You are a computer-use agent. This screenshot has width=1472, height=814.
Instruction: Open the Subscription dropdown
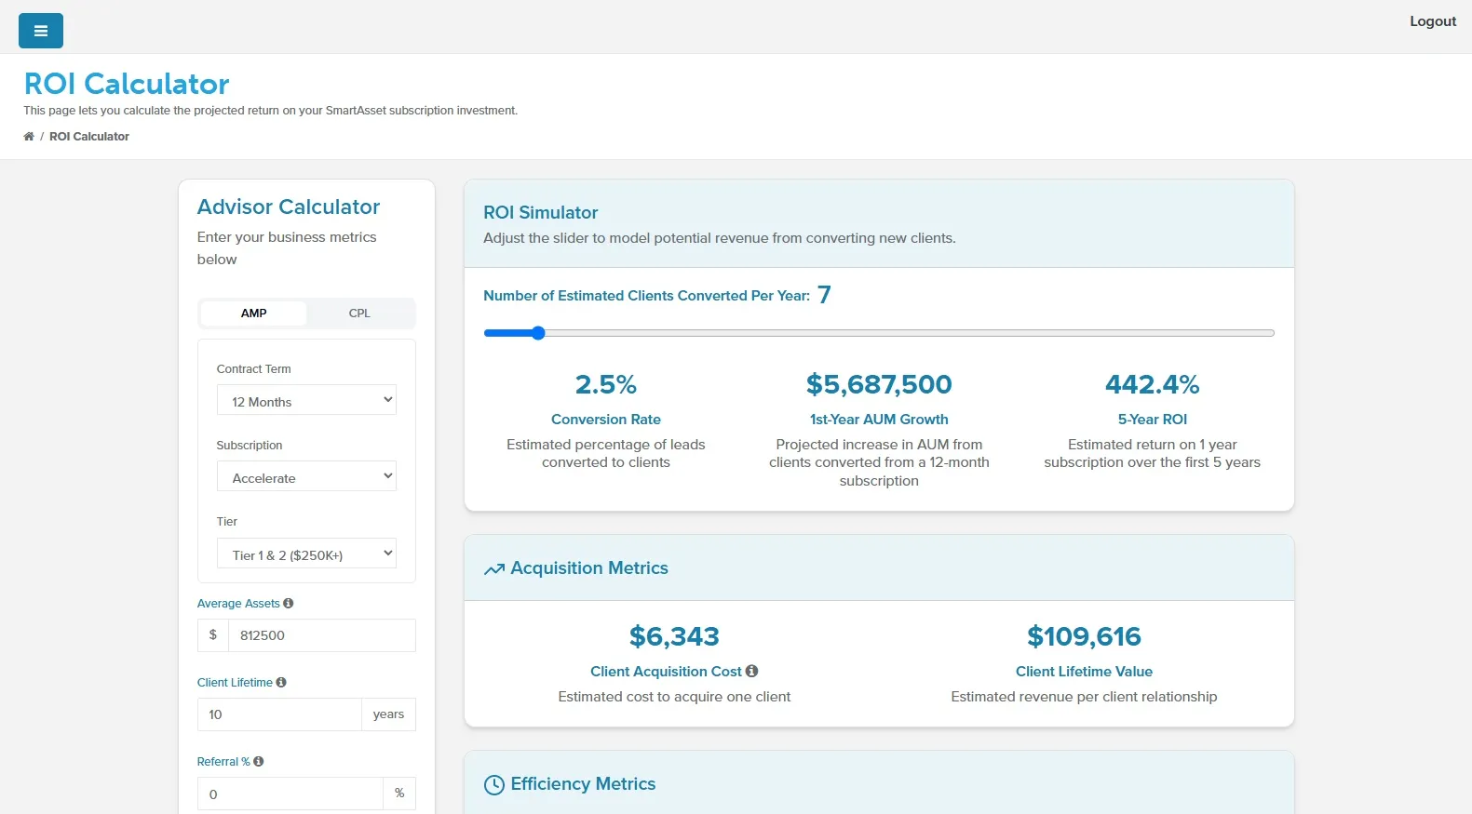click(306, 476)
